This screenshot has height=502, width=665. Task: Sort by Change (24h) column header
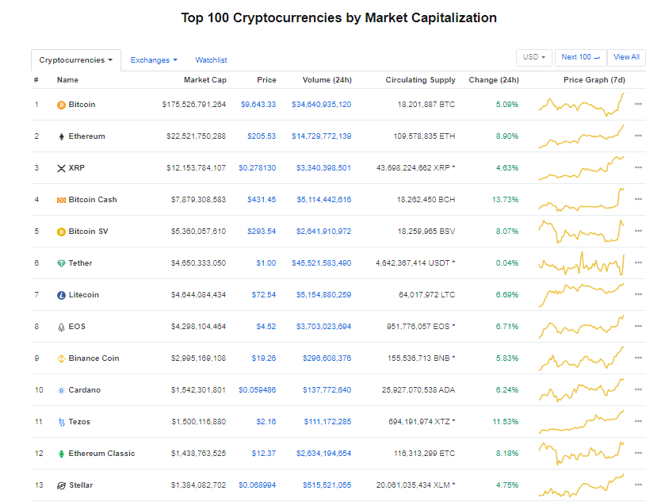point(494,80)
